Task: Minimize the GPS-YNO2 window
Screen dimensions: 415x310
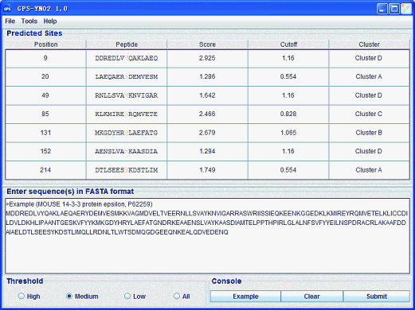Action: click(x=382, y=9)
